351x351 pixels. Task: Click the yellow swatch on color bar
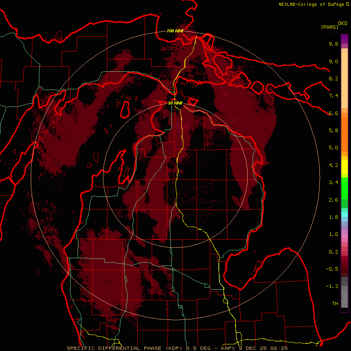[344, 167]
